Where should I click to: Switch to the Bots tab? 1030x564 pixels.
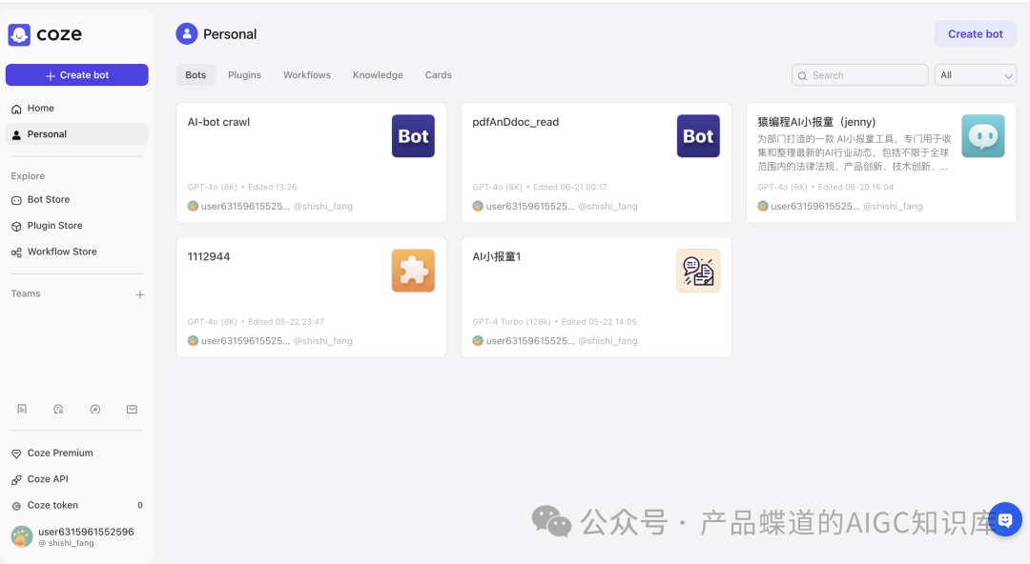(196, 75)
